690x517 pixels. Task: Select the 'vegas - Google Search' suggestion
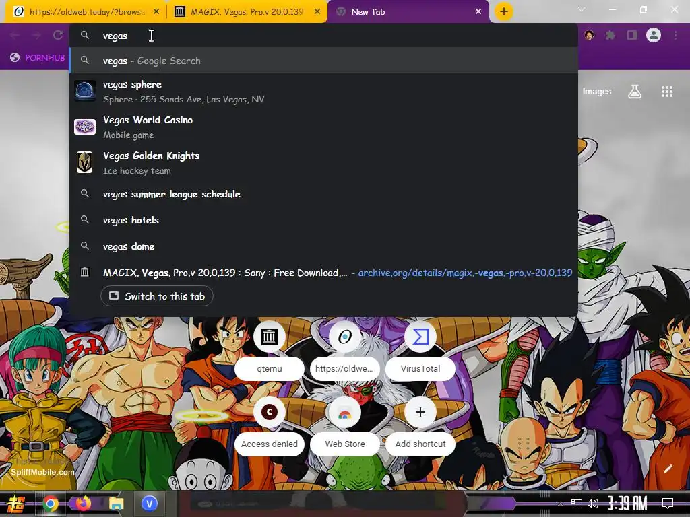click(x=323, y=61)
